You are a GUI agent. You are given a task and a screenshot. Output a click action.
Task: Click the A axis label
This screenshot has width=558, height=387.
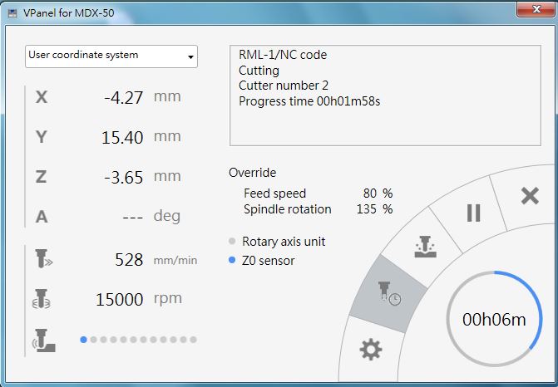point(42,217)
